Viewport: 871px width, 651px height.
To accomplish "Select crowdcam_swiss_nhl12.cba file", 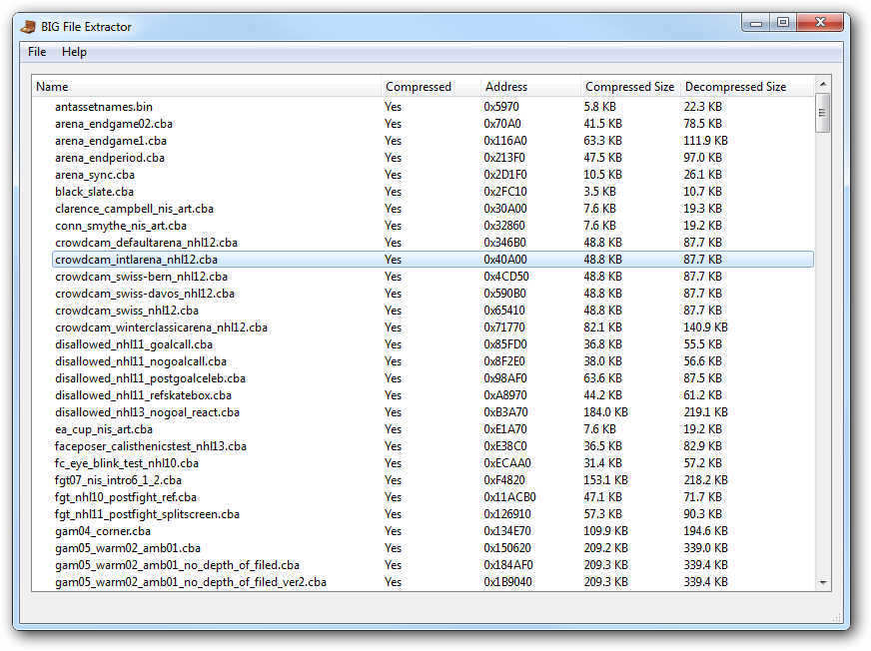I will pyautogui.click(x=127, y=311).
